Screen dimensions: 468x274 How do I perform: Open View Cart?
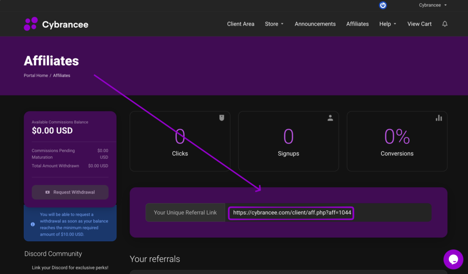tap(420, 24)
